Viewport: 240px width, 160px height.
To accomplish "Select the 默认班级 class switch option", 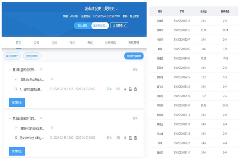I will [x=83, y=25].
